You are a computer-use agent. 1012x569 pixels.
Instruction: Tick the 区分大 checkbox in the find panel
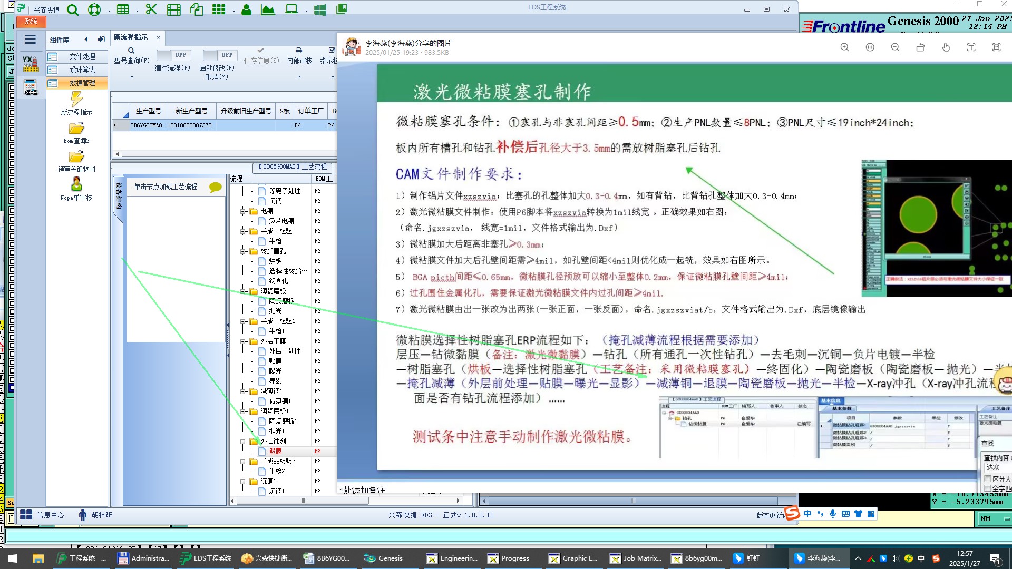pyautogui.click(x=988, y=479)
